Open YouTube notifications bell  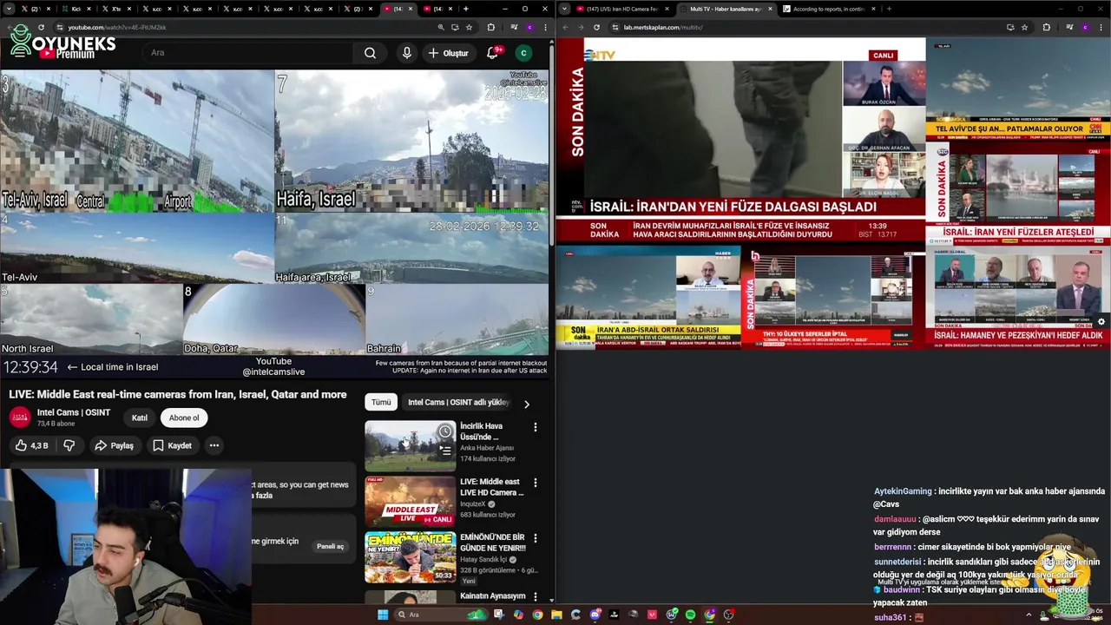click(492, 53)
